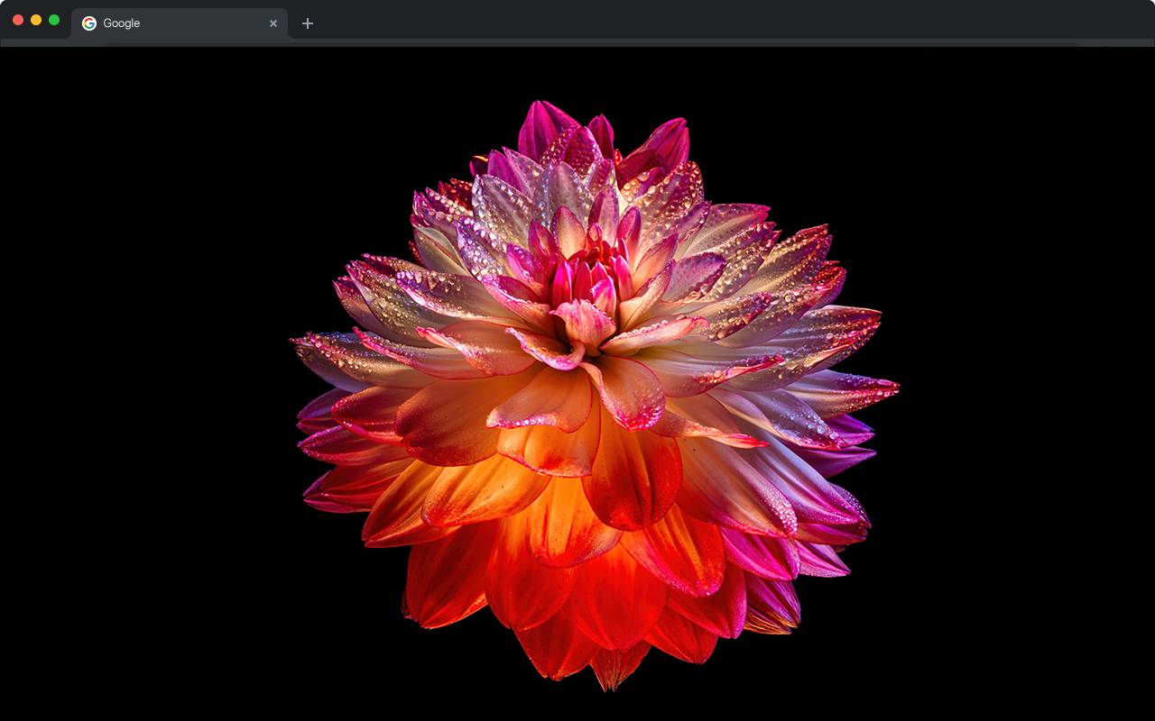Screen dimensions: 1155x721
Task: Select the Google tab title
Action: (x=122, y=23)
